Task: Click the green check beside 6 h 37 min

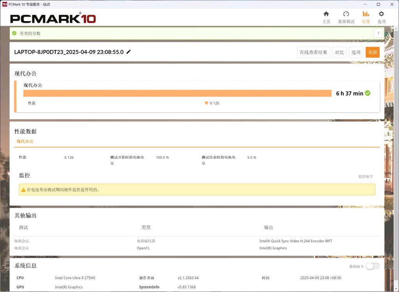Action: 367,93
